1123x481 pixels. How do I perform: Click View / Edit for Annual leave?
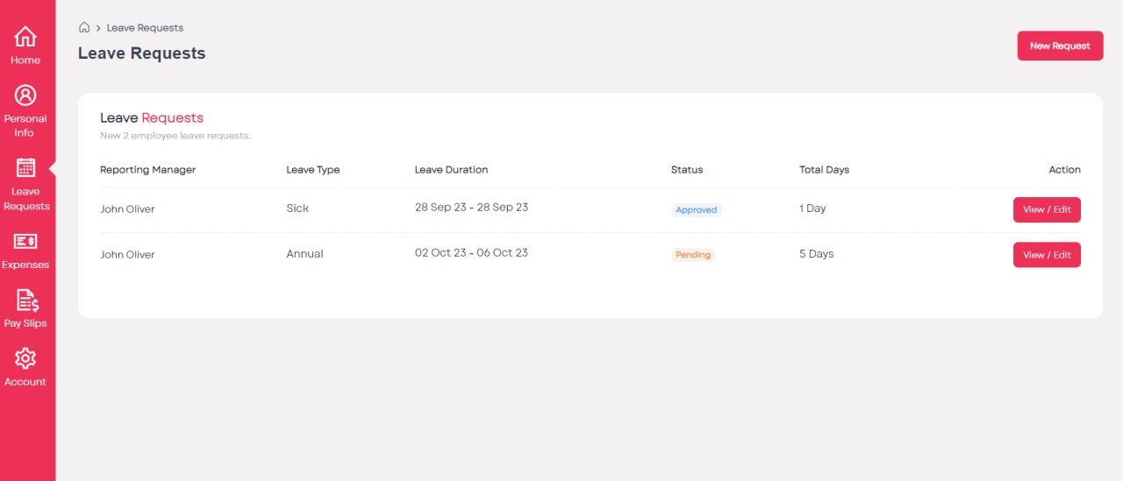[1046, 255]
